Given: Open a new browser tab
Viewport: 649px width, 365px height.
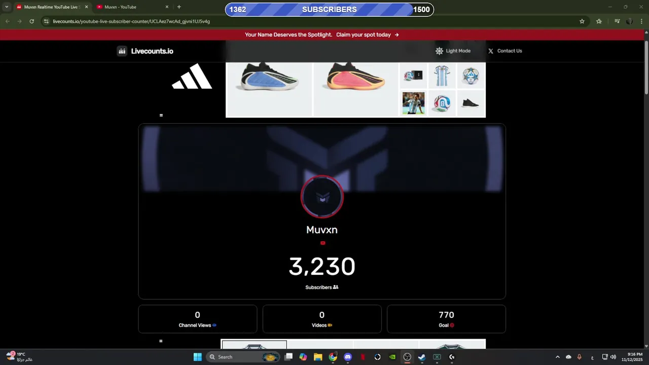Looking at the screenshot, I should 179,7.
